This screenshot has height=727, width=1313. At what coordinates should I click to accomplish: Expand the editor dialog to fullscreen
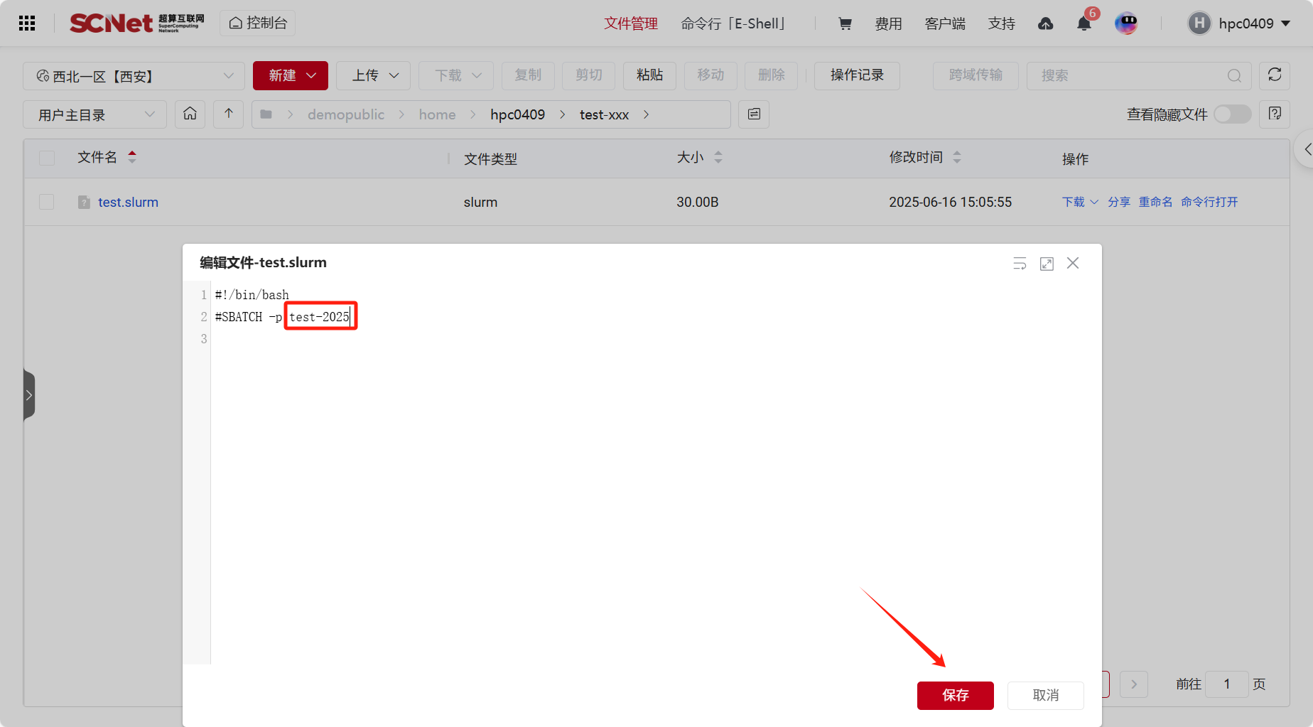coord(1047,264)
